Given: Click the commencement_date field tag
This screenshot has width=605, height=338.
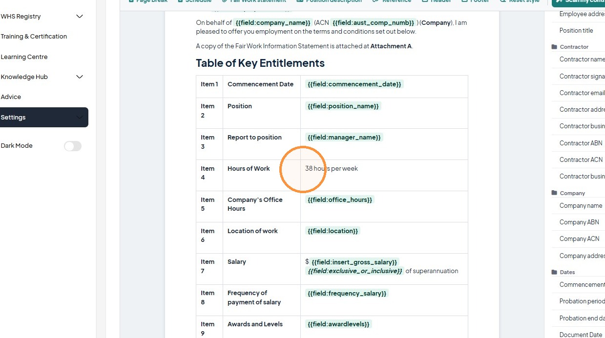Looking at the screenshot, I should tap(355, 84).
